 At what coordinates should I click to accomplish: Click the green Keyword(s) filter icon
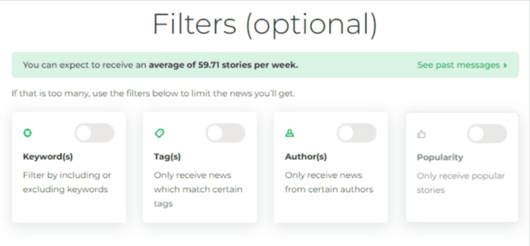click(x=27, y=133)
